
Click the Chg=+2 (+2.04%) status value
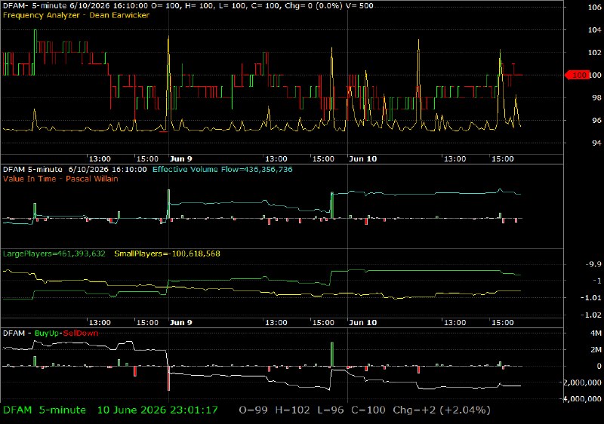[442, 410]
